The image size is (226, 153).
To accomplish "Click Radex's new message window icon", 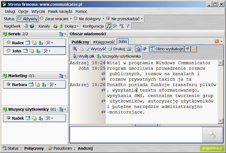I will (x=28, y=43).
